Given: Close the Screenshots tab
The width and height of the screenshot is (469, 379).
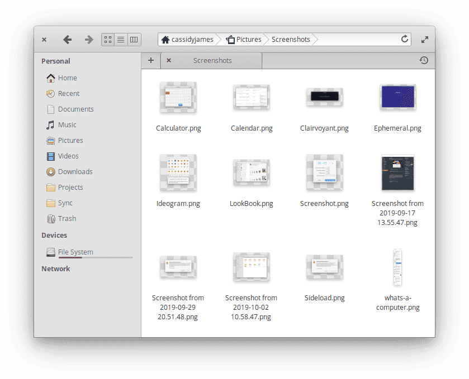Looking at the screenshot, I should 169,60.
